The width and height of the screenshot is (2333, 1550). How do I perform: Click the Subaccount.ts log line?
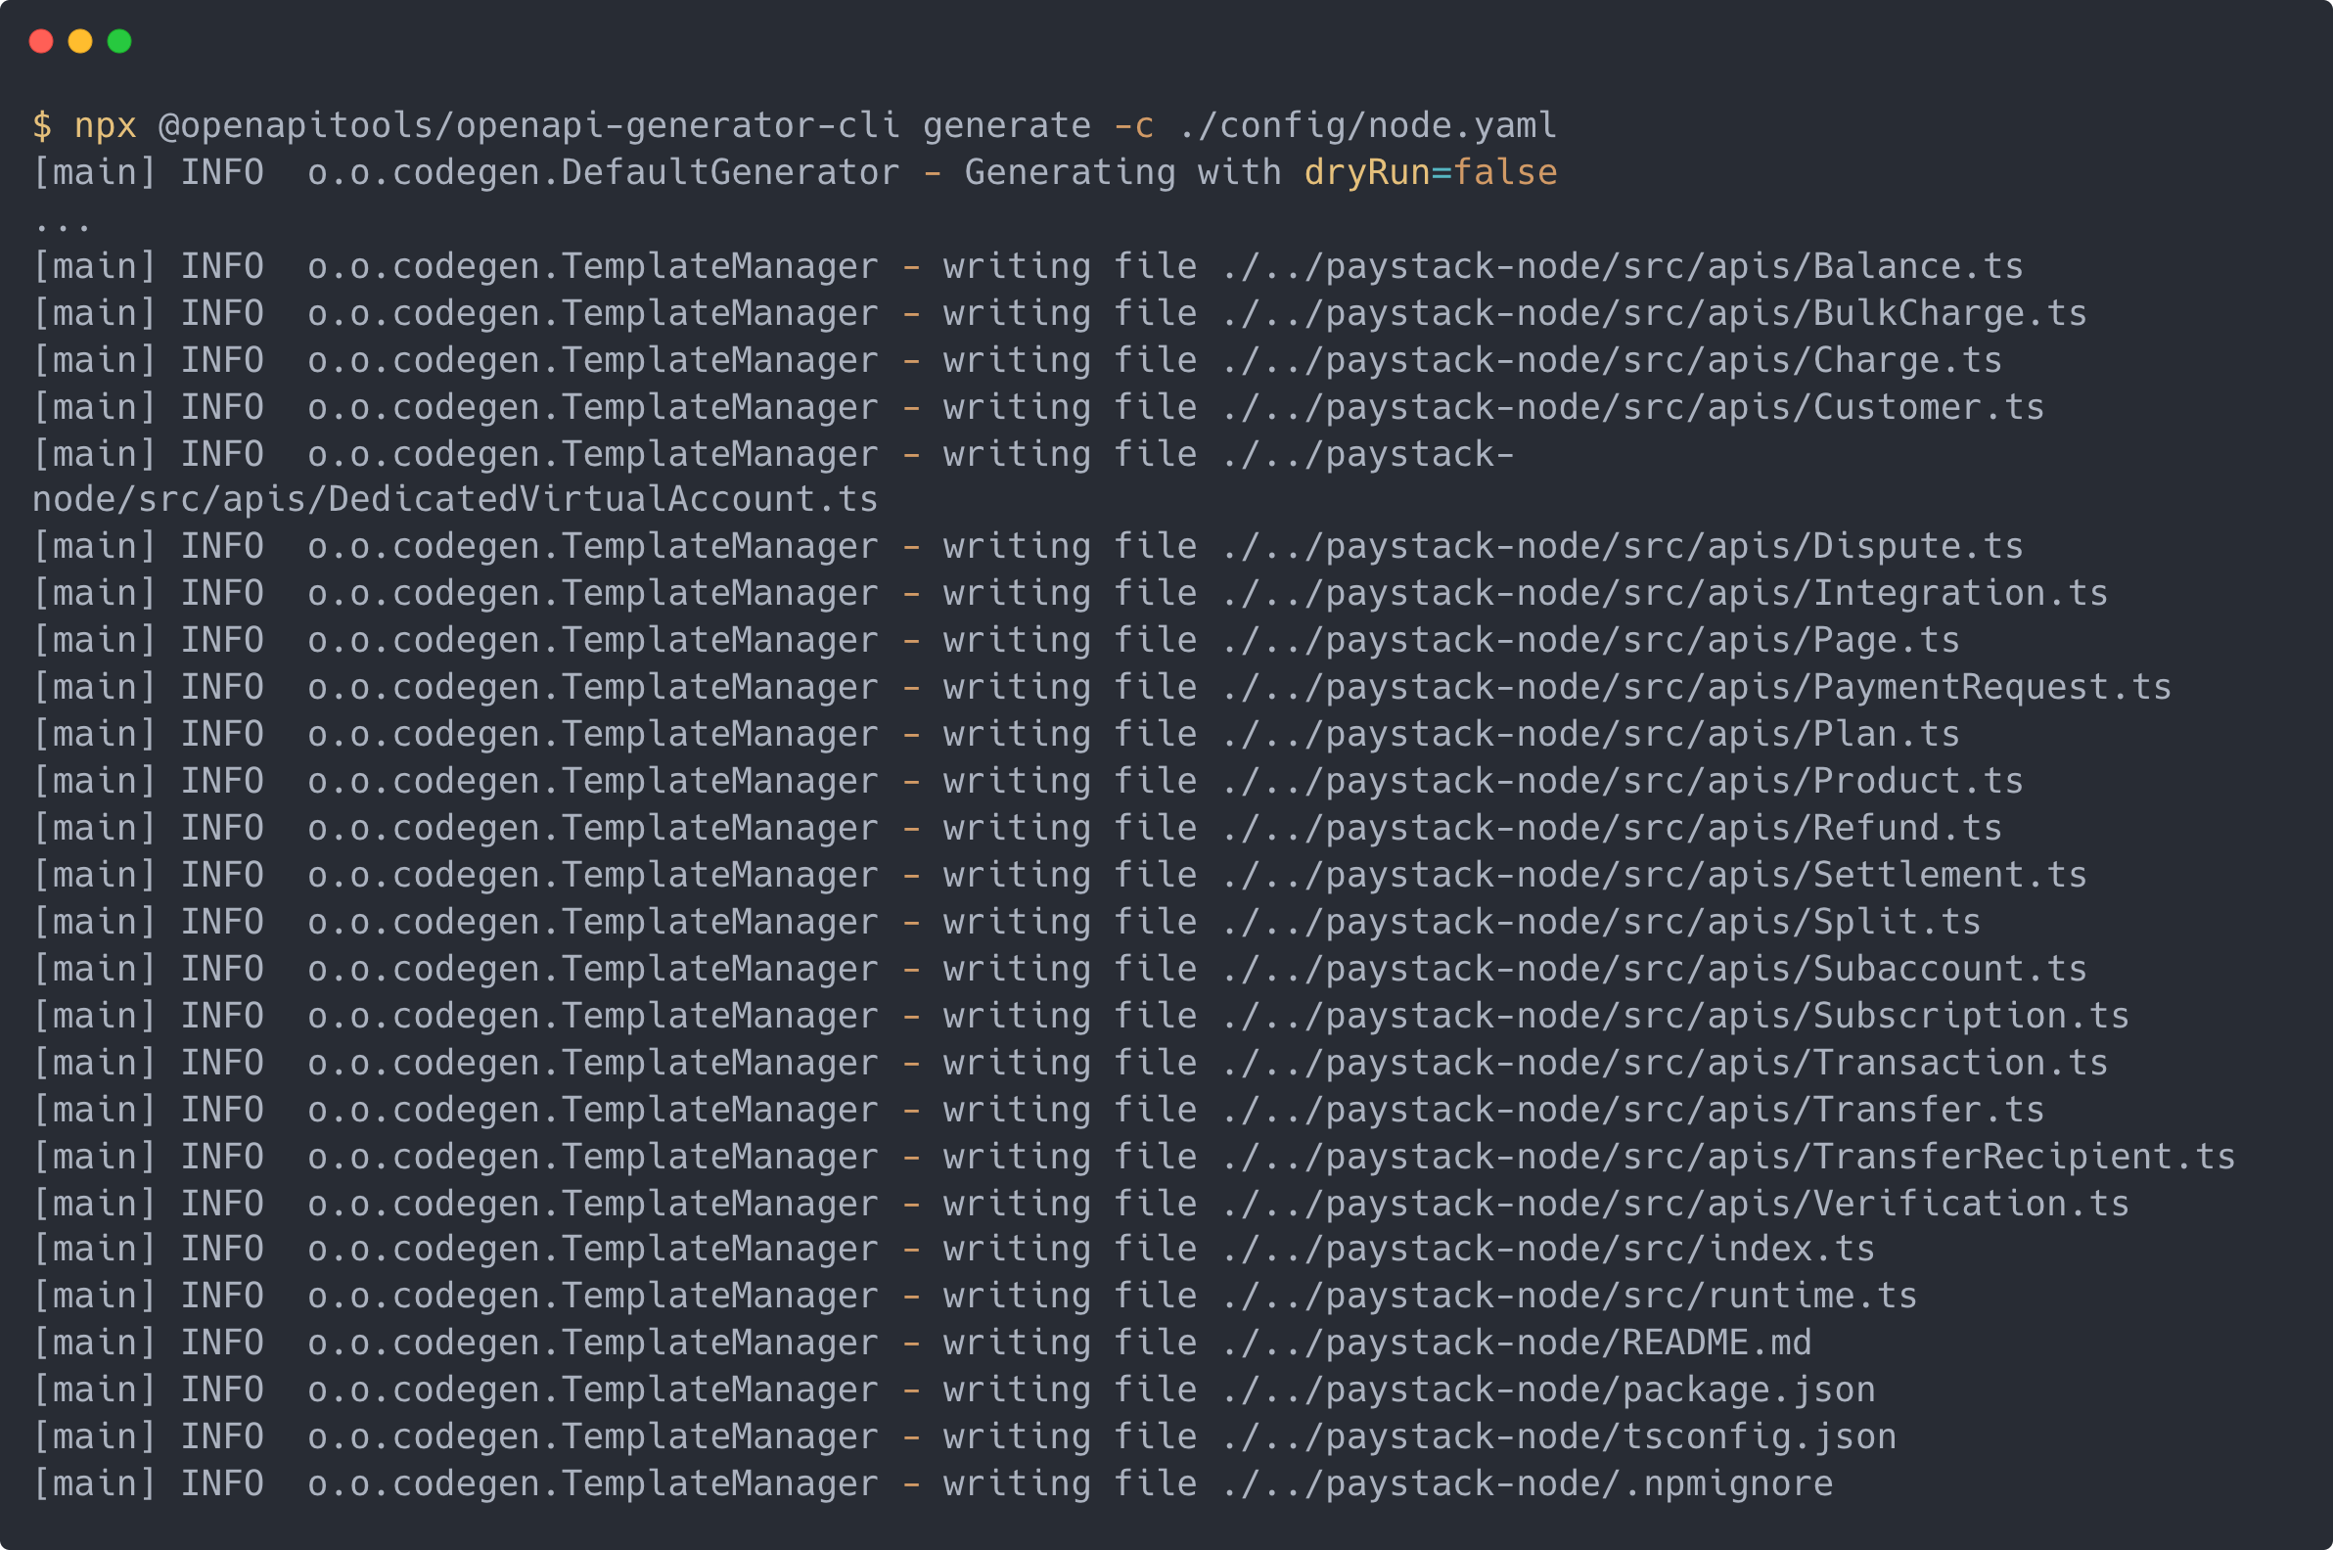(x=1060, y=970)
